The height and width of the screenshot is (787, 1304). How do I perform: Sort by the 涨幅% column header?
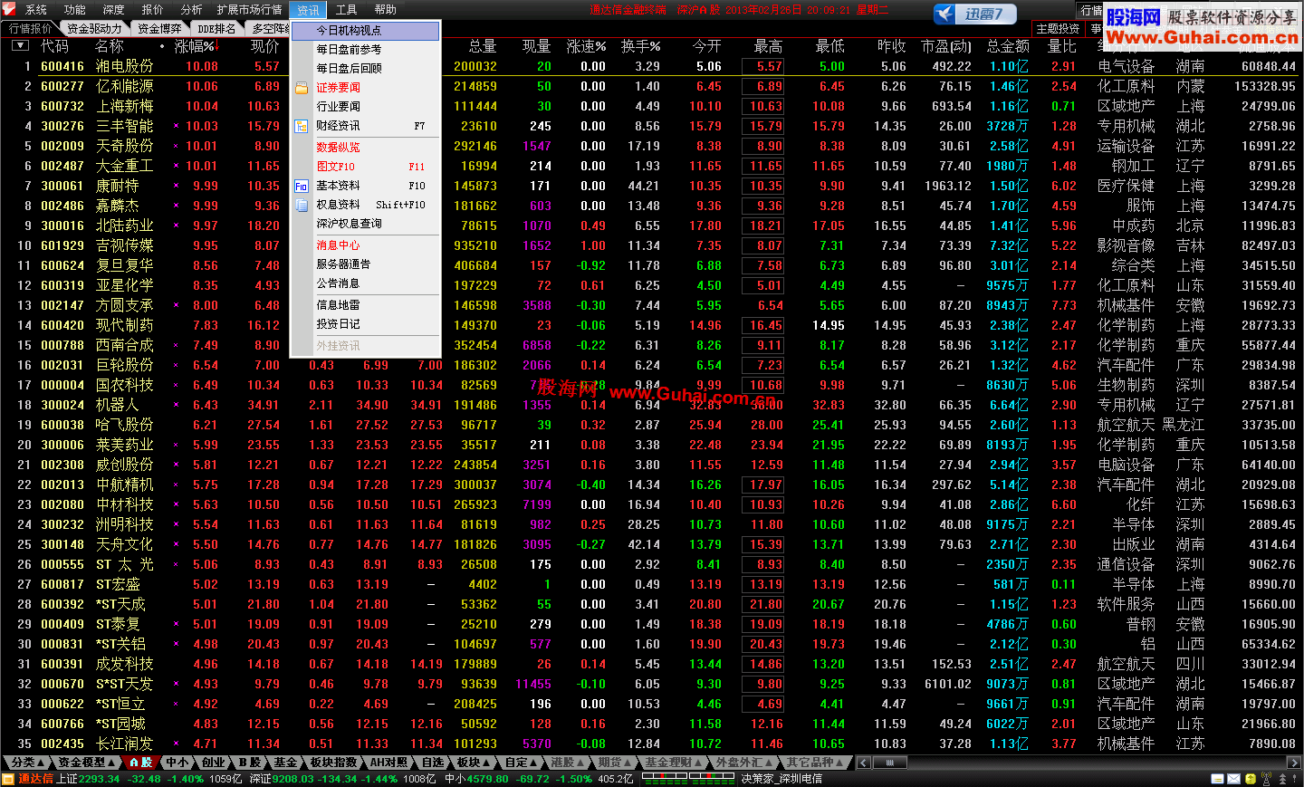pyautogui.click(x=197, y=46)
